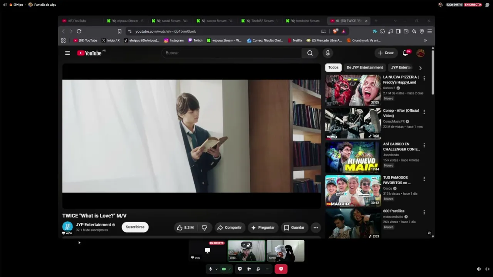Disconnect from the stream with red button

(281, 269)
